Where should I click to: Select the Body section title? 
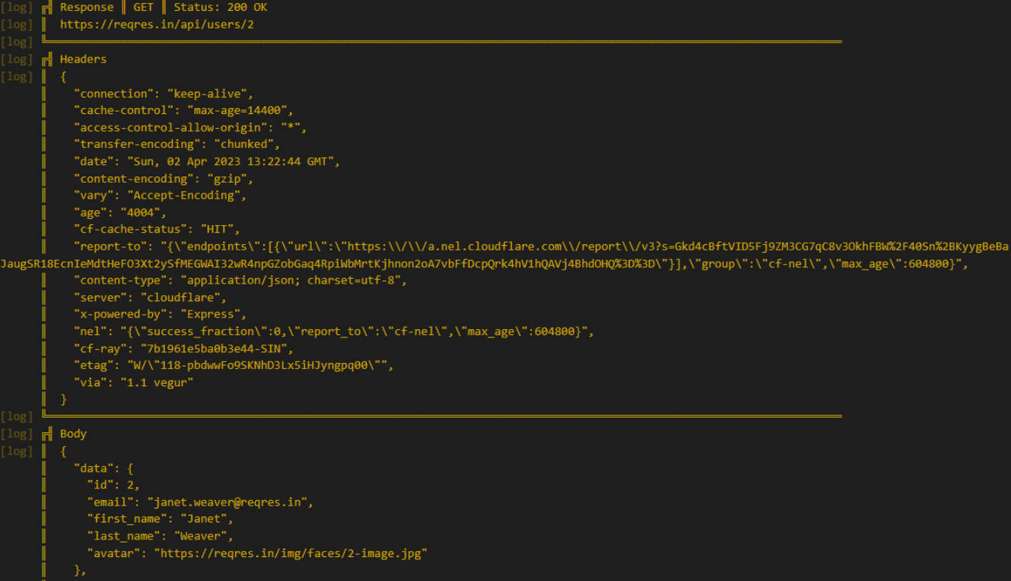coord(73,434)
